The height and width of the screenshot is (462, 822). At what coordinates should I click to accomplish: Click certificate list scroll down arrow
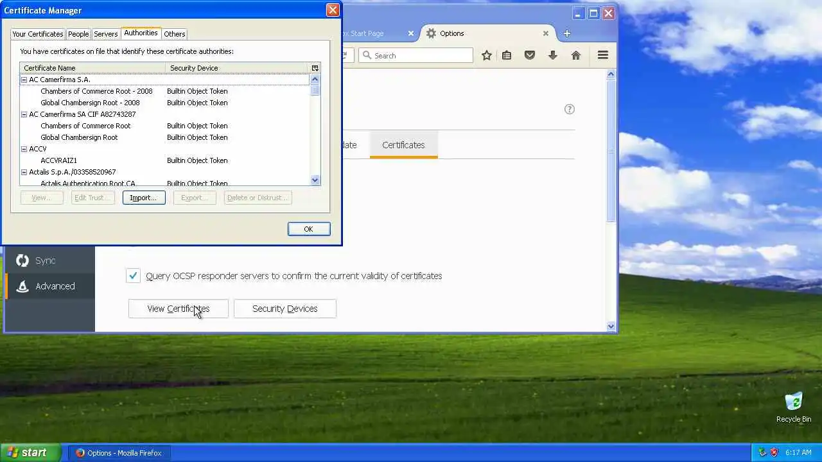pyautogui.click(x=315, y=180)
